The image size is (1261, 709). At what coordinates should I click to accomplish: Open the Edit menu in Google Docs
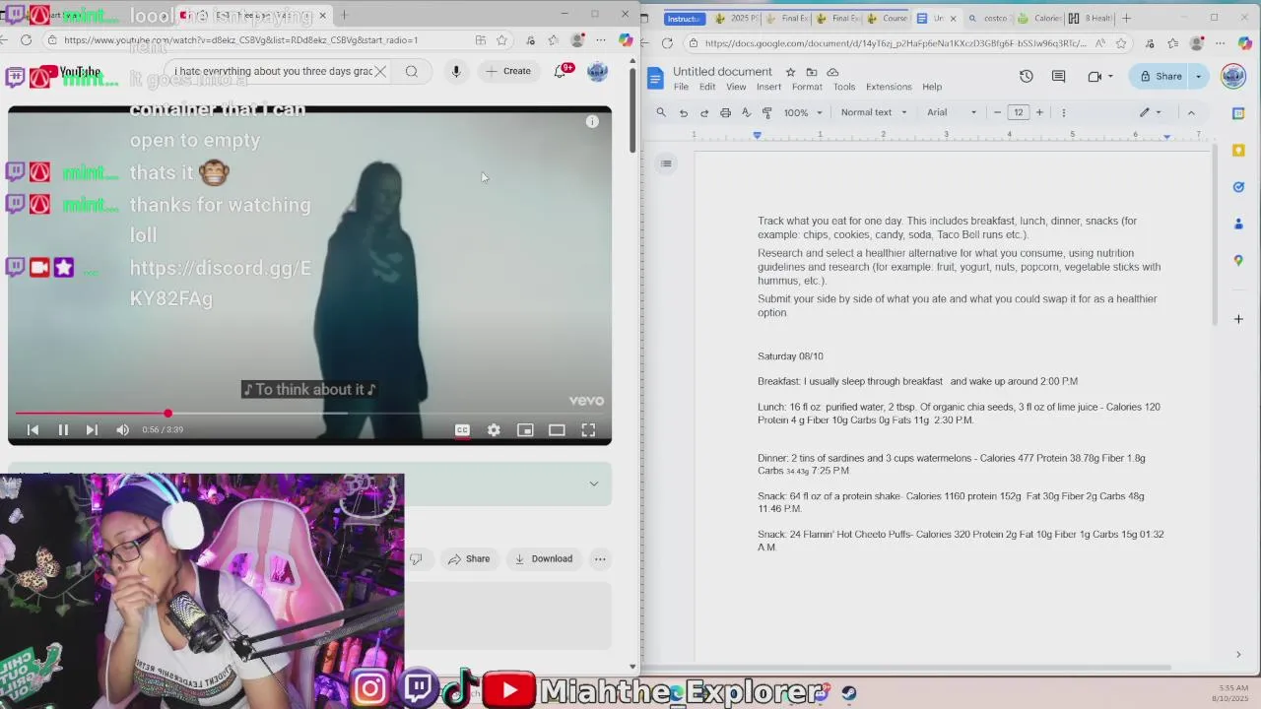pyautogui.click(x=707, y=87)
